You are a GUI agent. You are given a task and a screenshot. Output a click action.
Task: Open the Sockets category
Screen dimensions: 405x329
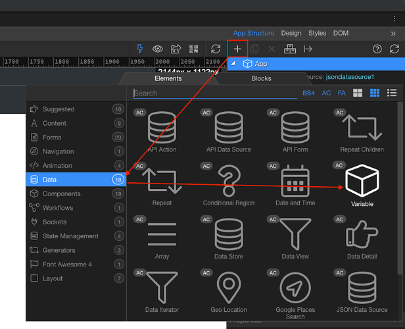(x=76, y=222)
